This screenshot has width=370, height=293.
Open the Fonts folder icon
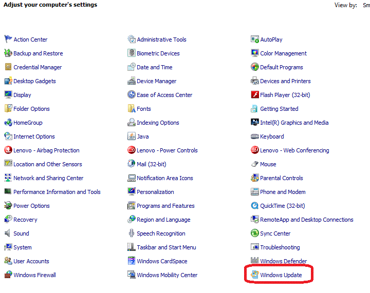tap(132, 109)
